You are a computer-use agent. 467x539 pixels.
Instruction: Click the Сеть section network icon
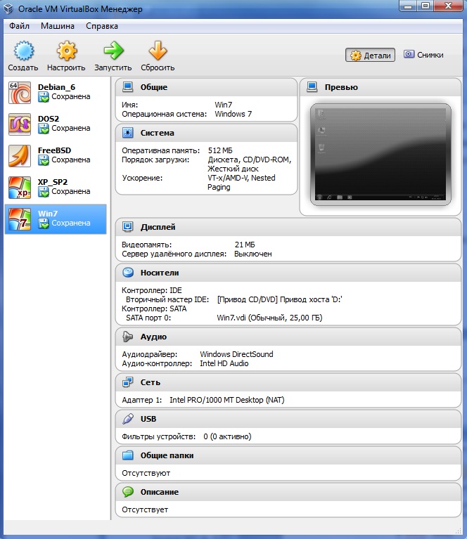(128, 382)
